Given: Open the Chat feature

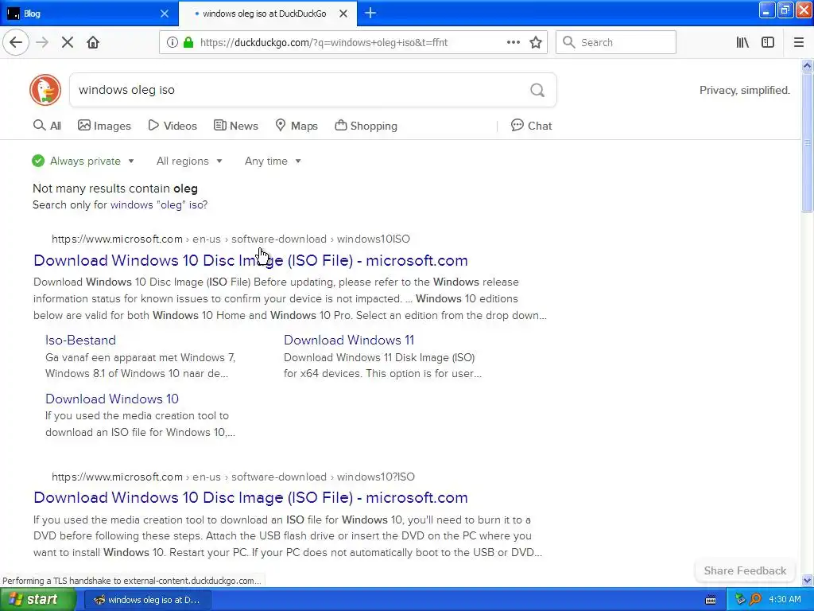Looking at the screenshot, I should pos(531,126).
